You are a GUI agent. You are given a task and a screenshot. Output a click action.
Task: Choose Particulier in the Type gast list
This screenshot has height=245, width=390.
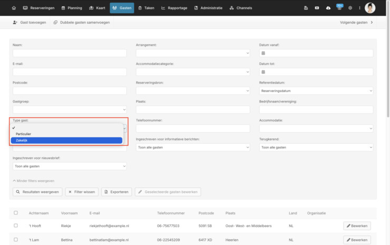[x=66, y=134]
